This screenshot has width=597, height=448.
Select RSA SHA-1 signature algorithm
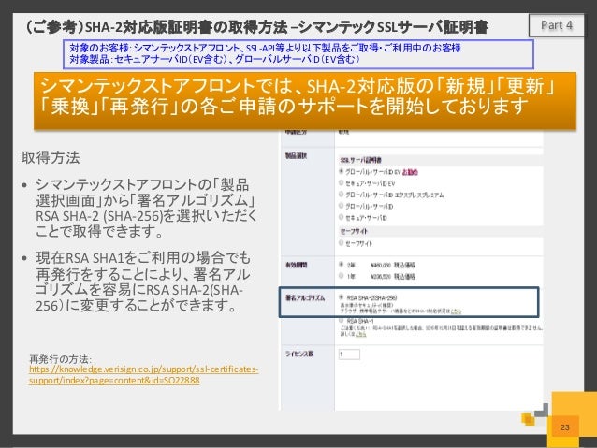[x=342, y=321]
